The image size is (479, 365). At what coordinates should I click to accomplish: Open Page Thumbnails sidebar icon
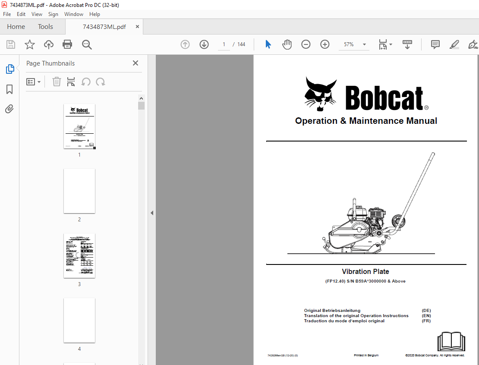pyautogui.click(x=10, y=69)
